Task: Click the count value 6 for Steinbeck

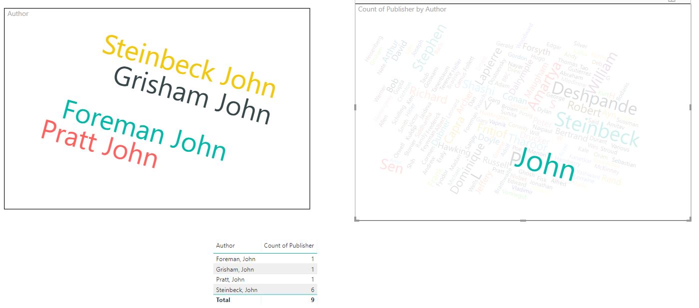Action: (313, 290)
